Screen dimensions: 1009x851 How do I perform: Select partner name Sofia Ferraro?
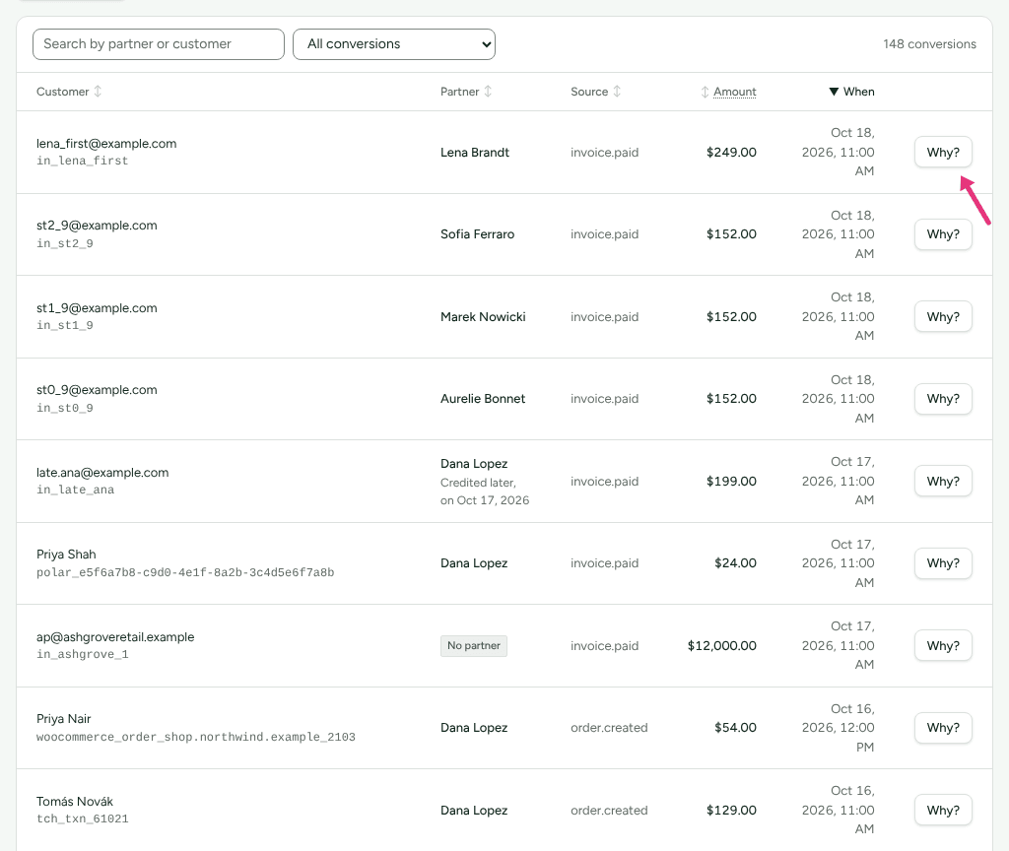click(478, 234)
